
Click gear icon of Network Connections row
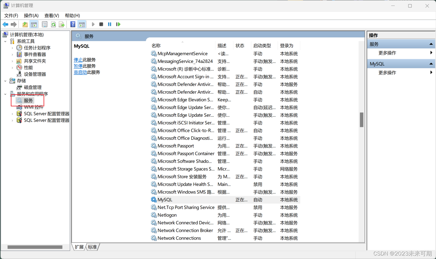154,238
